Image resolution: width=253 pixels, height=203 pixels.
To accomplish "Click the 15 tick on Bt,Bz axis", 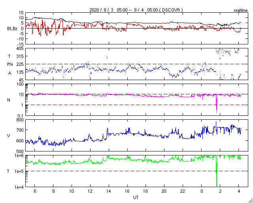I will 21,13.
